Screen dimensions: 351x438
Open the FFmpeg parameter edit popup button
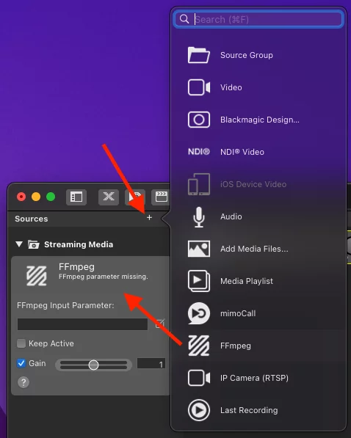(160, 324)
